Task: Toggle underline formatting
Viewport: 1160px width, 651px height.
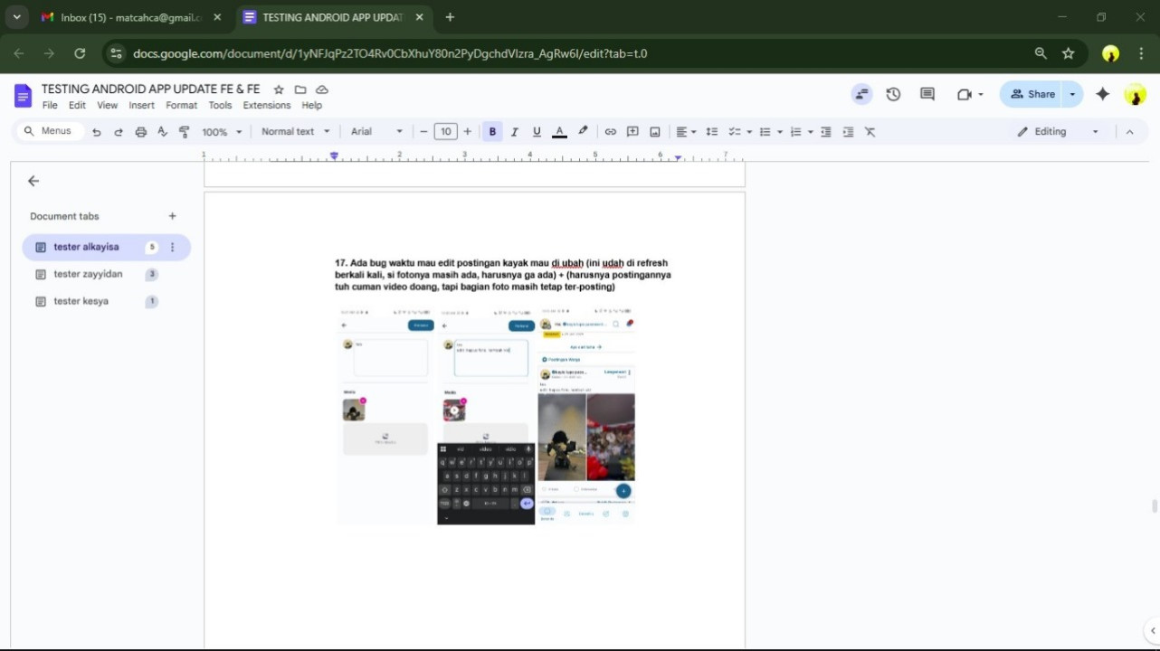Action: pyautogui.click(x=537, y=132)
